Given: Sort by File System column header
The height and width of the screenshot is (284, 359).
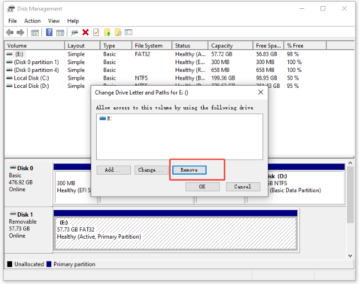Looking at the screenshot, I should point(152,45).
